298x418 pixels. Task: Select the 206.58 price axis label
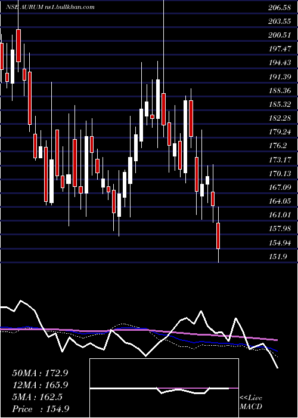point(280,8)
